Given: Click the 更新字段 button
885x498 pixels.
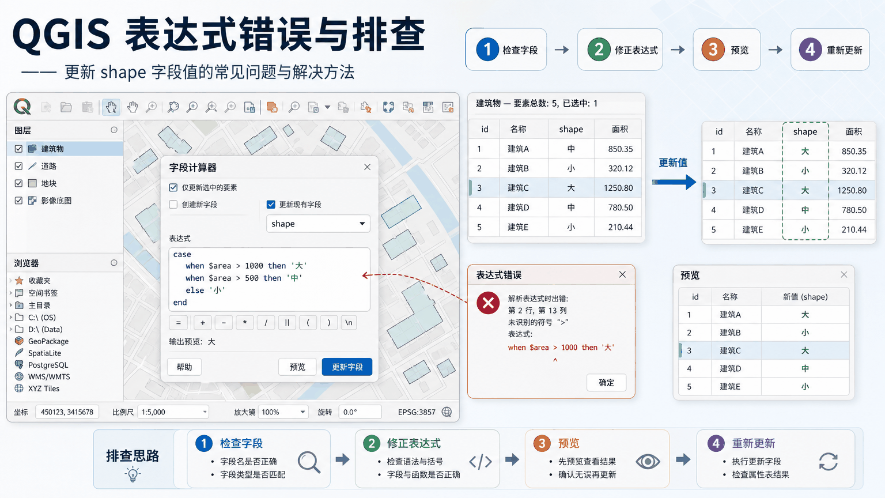Looking at the screenshot, I should click(x=347, y=367).
